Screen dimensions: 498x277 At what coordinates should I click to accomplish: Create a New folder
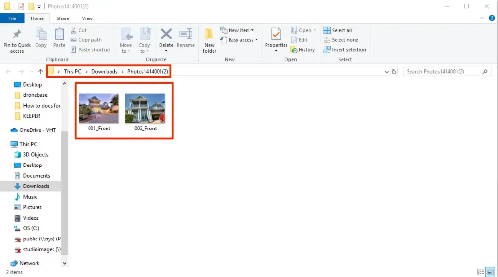coord(210,41)
